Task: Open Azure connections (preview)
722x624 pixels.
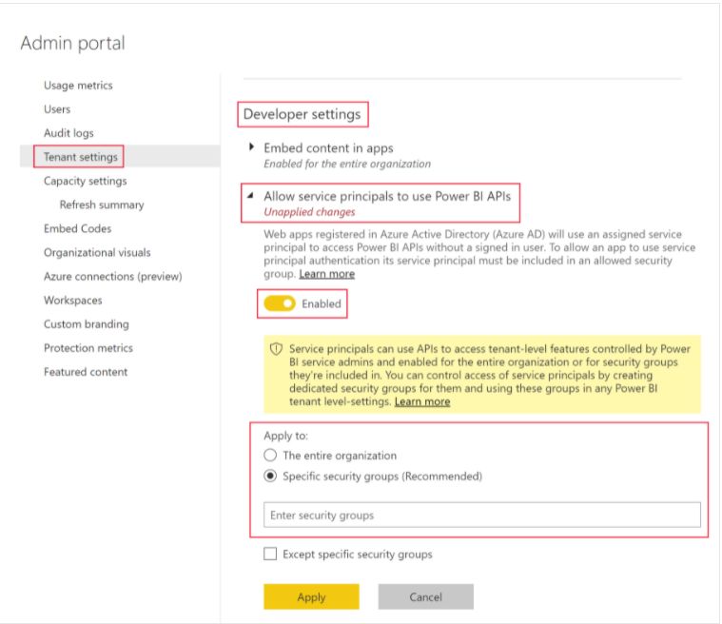Action: (x=113, y=276)
